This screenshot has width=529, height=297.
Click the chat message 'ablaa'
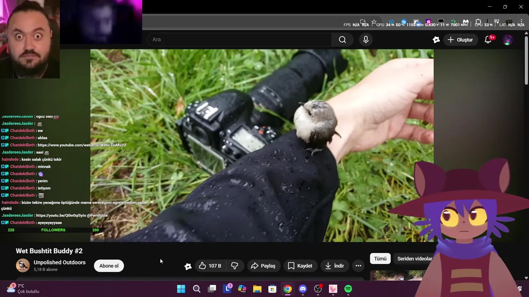[42, 138]
